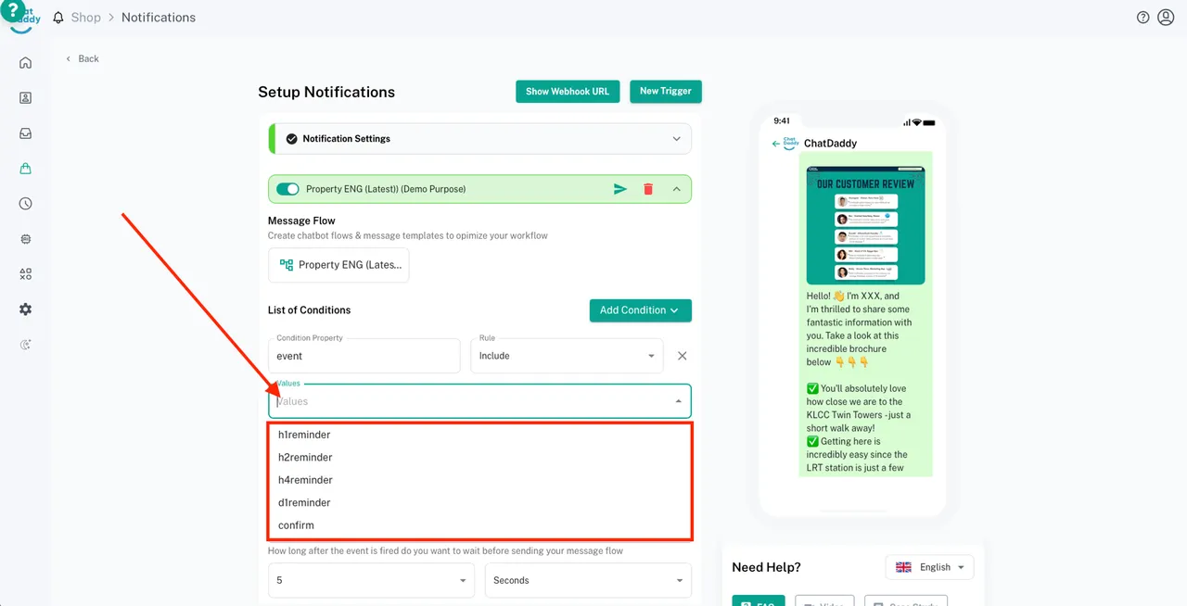The height and width of the screenshot is (606, 1187).
Task: Remove condition with X icon
Action: pos(682,356)
